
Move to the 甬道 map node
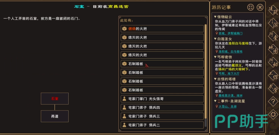[x=55, y=116]
